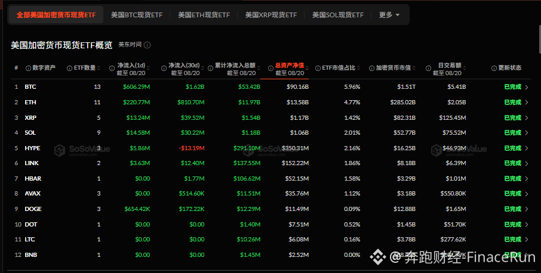This screenshot has height=273, width=541.
Task: Click the $1.51T market cap value
Action: coord(406,87)
